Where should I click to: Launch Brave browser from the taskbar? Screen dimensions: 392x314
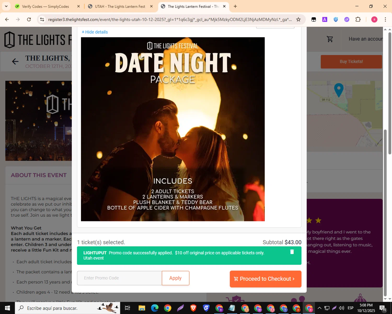[193, 308]
